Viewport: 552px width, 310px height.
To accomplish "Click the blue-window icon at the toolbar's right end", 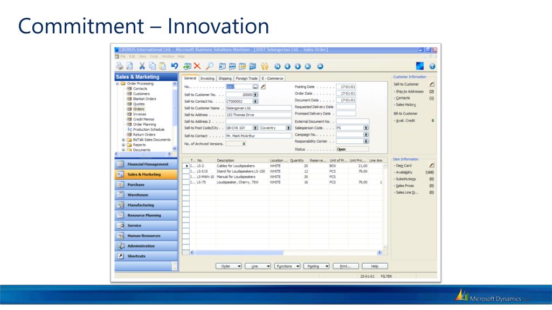I will pos(419,66).
